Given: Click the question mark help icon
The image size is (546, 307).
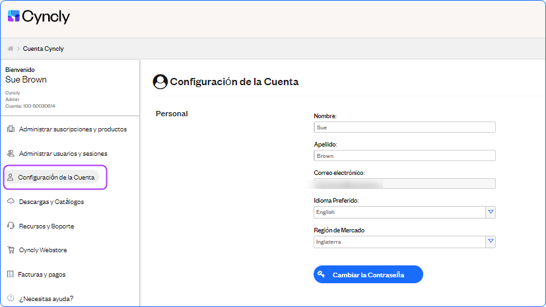Looking at the screenshot, I should [x=11, y=298].
